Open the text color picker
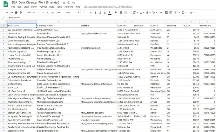Image resolution: width=216 pixels, height=132 pixels. [110, 13]
